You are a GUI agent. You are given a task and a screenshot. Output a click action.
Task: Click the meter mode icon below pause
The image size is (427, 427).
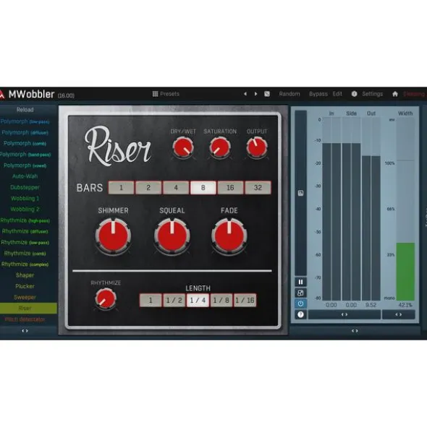(x=300, y=293)
